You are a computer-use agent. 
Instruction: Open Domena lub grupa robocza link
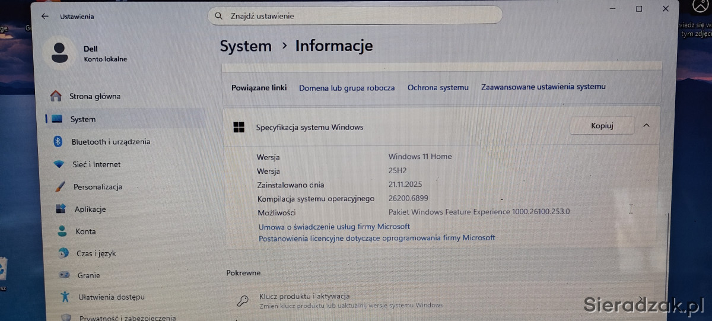[x=347, y=88]
